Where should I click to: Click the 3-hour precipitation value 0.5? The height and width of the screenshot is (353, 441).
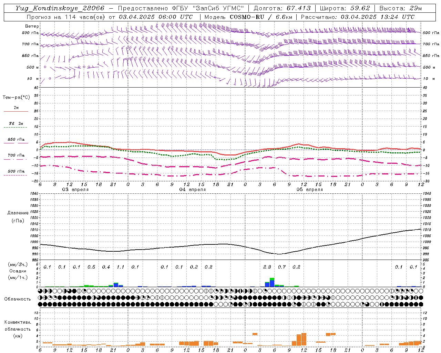coord(91,267)
